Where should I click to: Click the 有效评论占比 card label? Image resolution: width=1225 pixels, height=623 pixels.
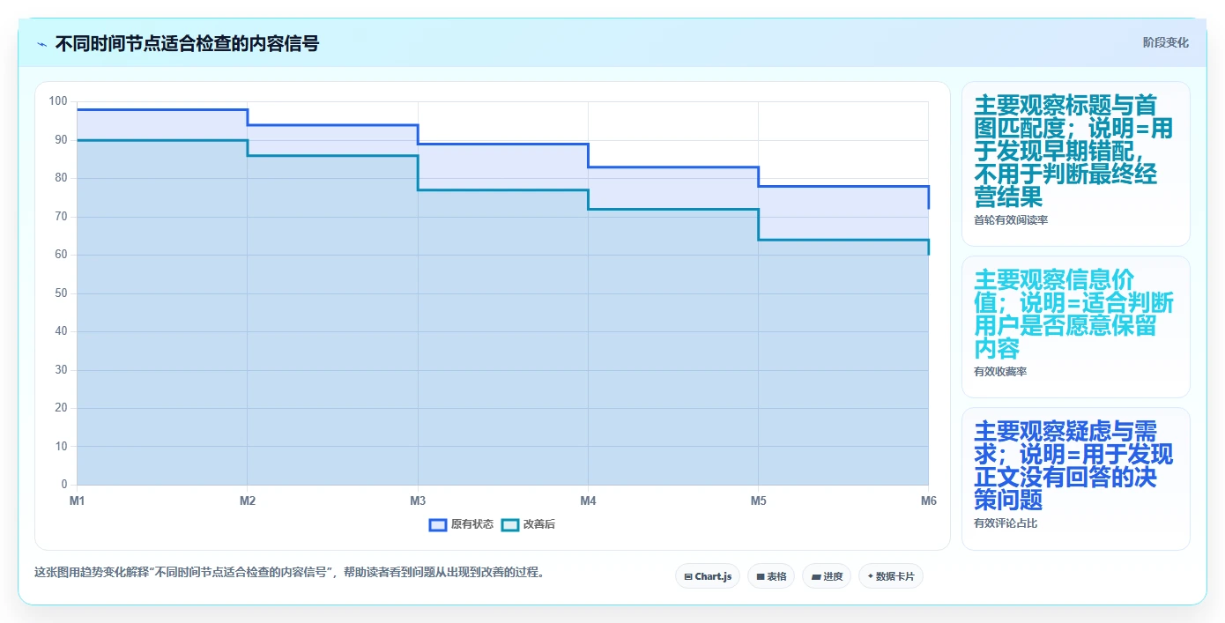coord(1006,523)
